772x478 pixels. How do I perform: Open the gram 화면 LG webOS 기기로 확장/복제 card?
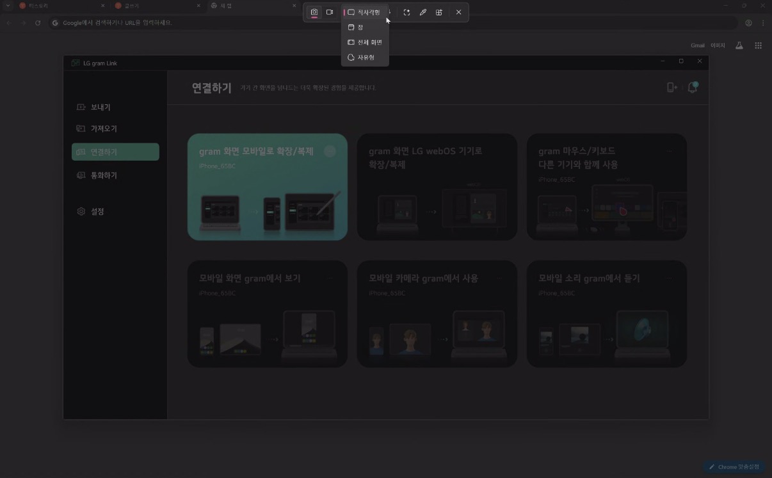click(x=437, y=187)
